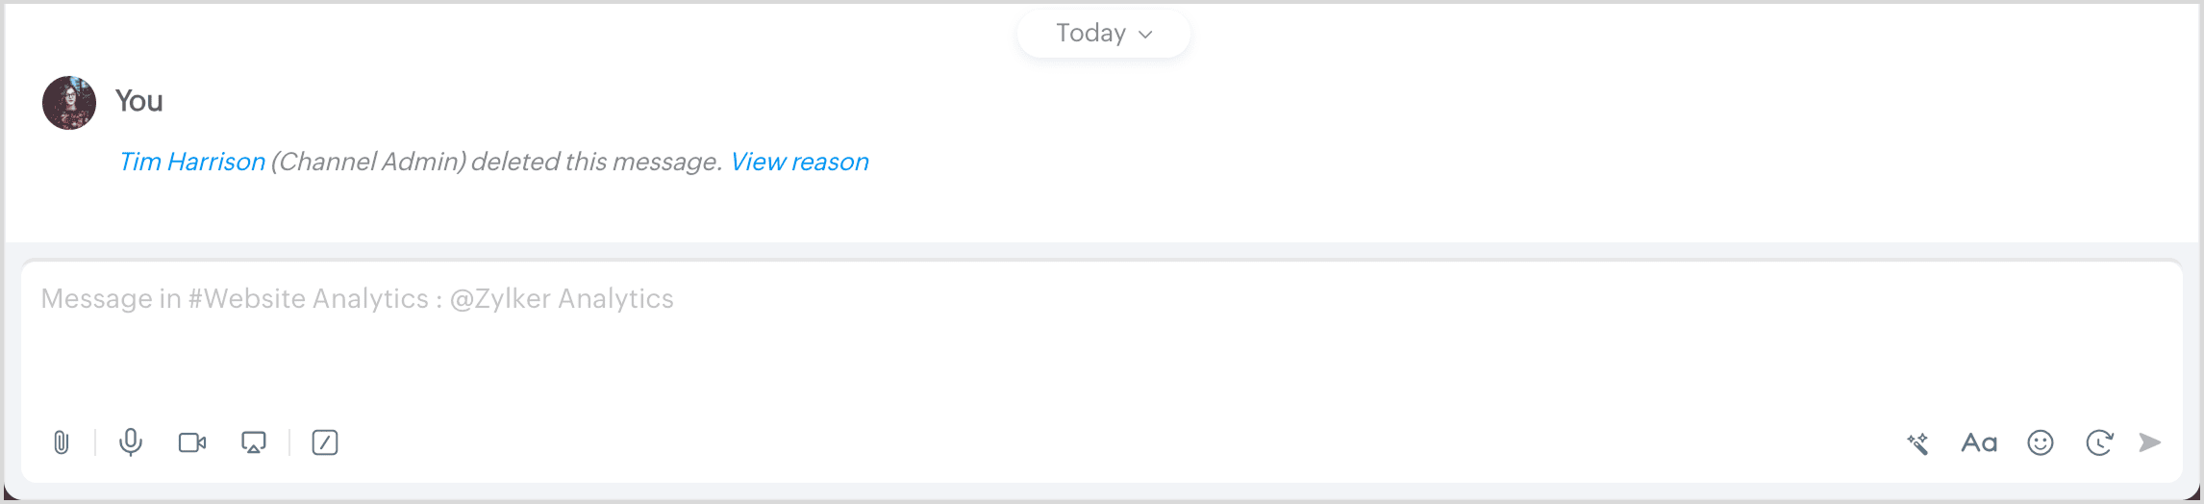Start recording a voice message with the microphone
The width and height of the screenshot is (2204, 504).
(x=131, y=442)
